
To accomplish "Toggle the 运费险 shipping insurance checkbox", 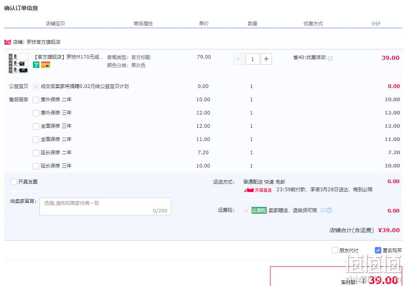I will 247,210.
